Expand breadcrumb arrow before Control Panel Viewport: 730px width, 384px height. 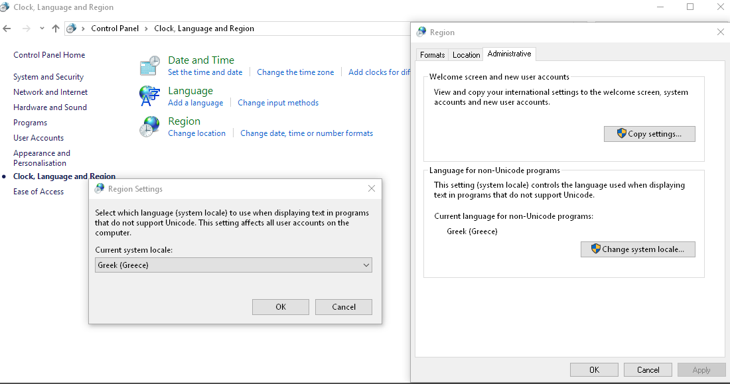click(x=83, y=29)
